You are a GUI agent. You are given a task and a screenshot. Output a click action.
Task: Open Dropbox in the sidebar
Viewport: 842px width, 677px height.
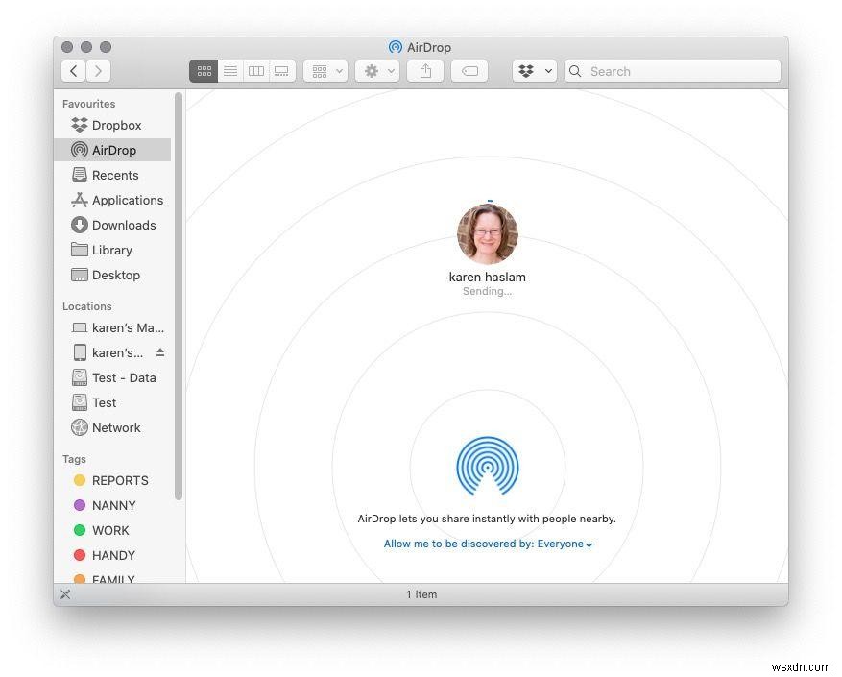click(112, 125)
